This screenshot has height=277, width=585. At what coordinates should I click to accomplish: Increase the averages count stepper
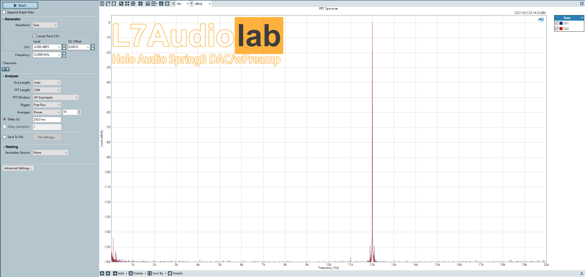79,111
